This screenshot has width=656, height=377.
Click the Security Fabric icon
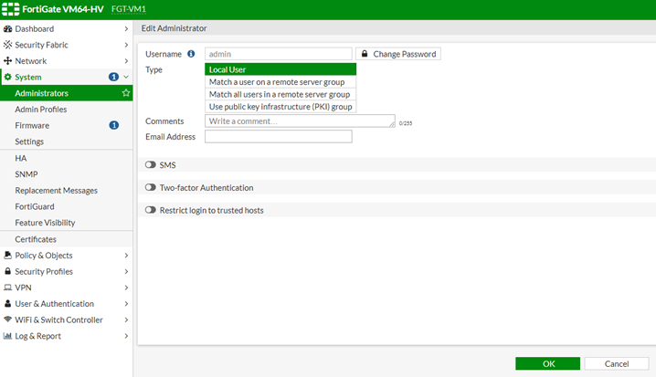(x=8, y=45)
